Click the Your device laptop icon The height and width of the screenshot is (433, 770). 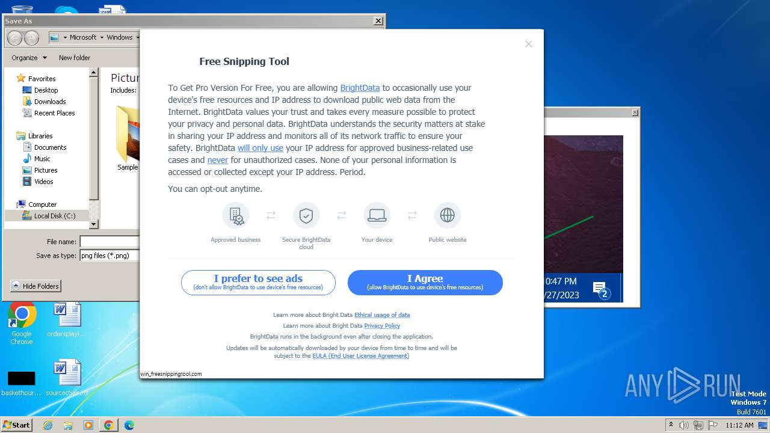377,215
